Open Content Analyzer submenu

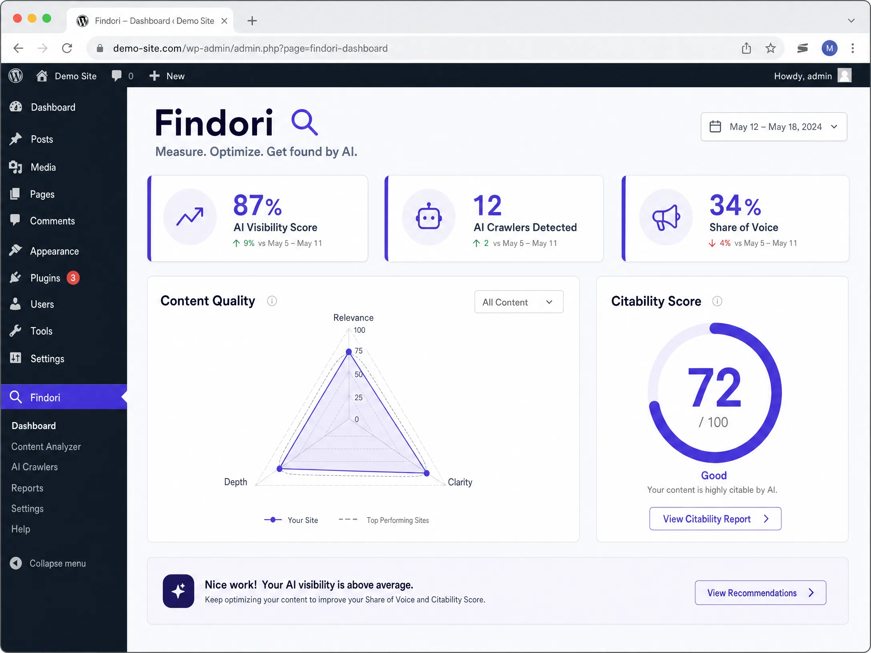[46, 447]
